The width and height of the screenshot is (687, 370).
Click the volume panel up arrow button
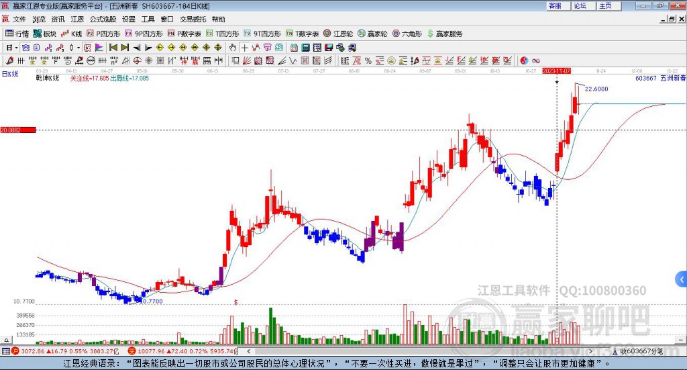pyautogui.click(x=6, y=340)
